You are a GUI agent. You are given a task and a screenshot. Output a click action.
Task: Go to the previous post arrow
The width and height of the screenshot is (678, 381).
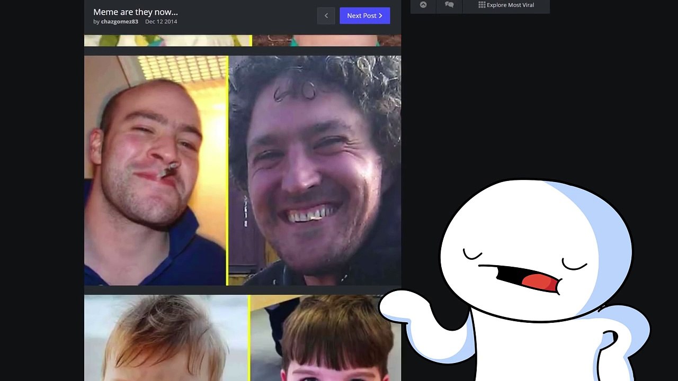[326, 16]
